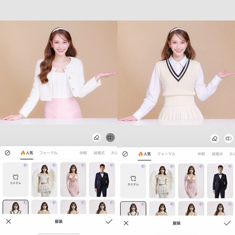Image resolution: width=235 pixels, height=235 pixels.
Task: Choose angel wings outfit thumbnail in left panel
Action: (44, 179)
